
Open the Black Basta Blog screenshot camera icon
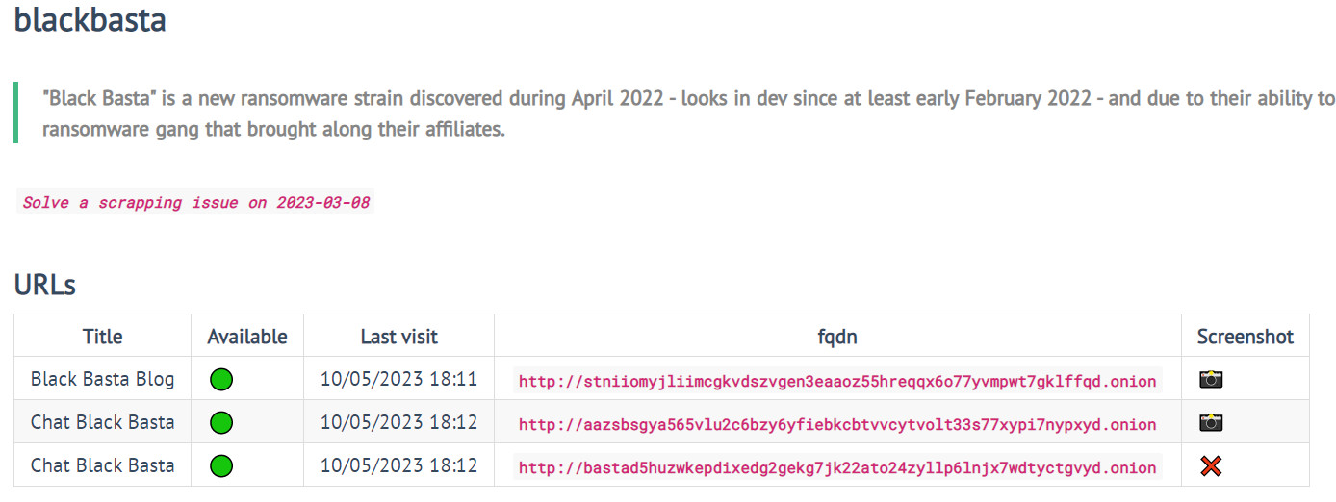[x=1211, y=379]
